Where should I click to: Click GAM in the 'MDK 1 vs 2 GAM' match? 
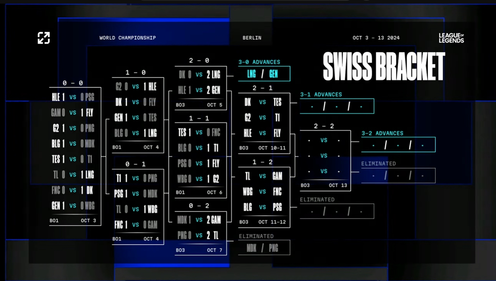[216, 220]
